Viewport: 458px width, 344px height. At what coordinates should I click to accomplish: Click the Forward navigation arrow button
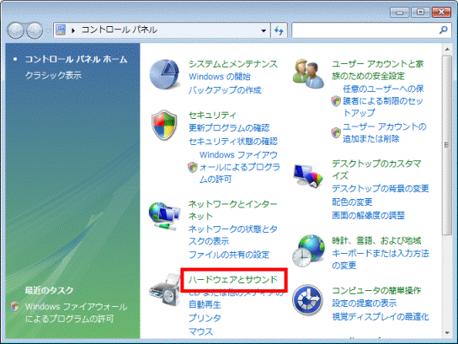point(35,30)
